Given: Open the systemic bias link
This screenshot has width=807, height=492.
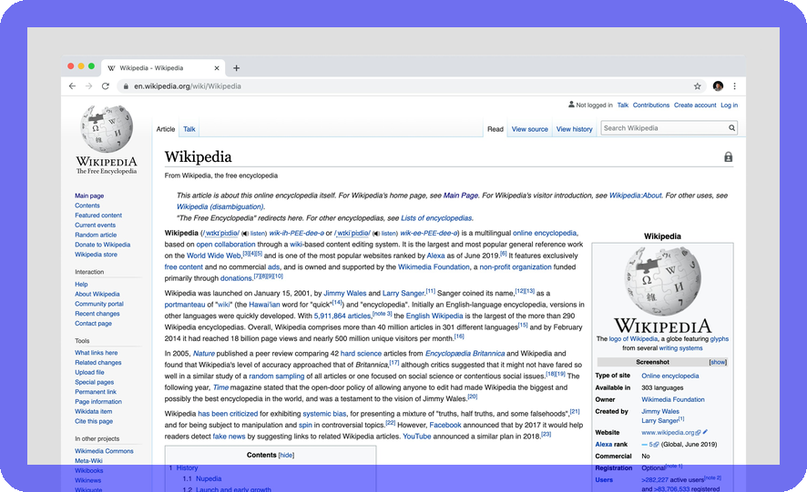Looking at the screenshot, I should pyautogui.click(x=324, y=414).
